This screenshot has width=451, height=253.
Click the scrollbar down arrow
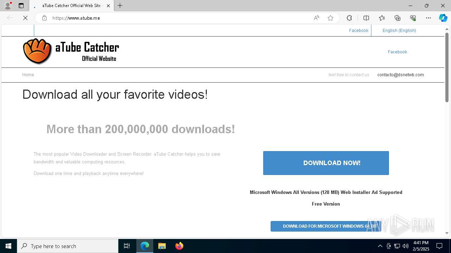pos(447,233)
